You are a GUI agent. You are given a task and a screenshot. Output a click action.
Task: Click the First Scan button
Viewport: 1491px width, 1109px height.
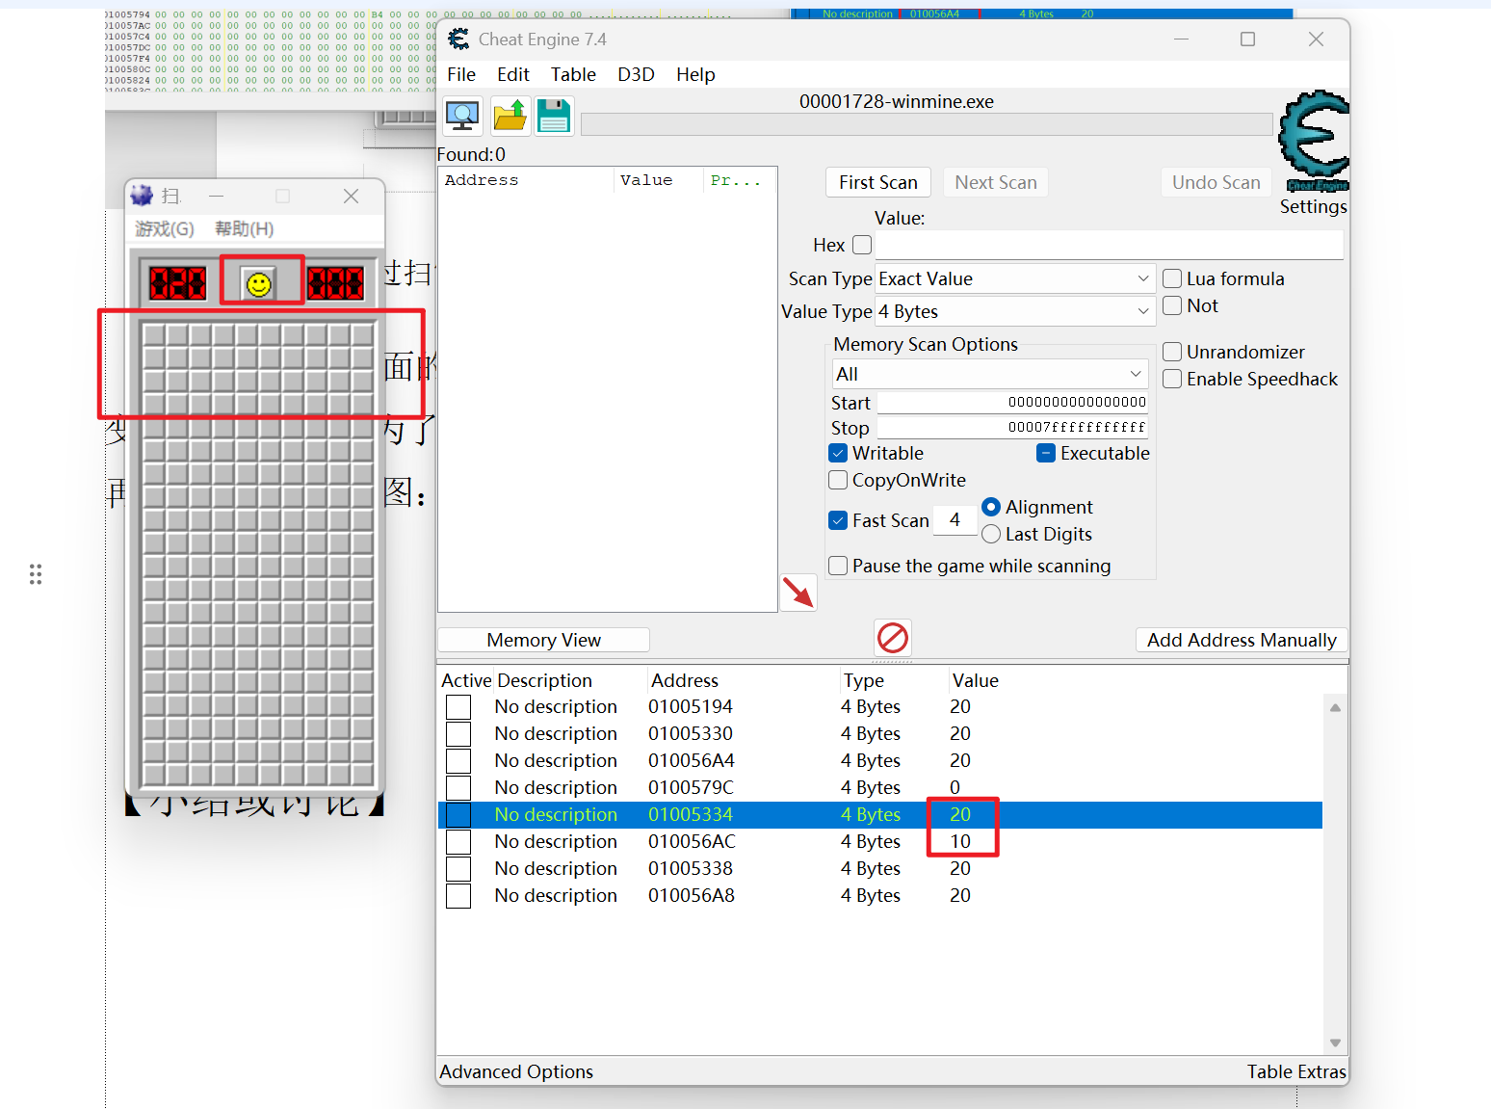tap(878, 182)
